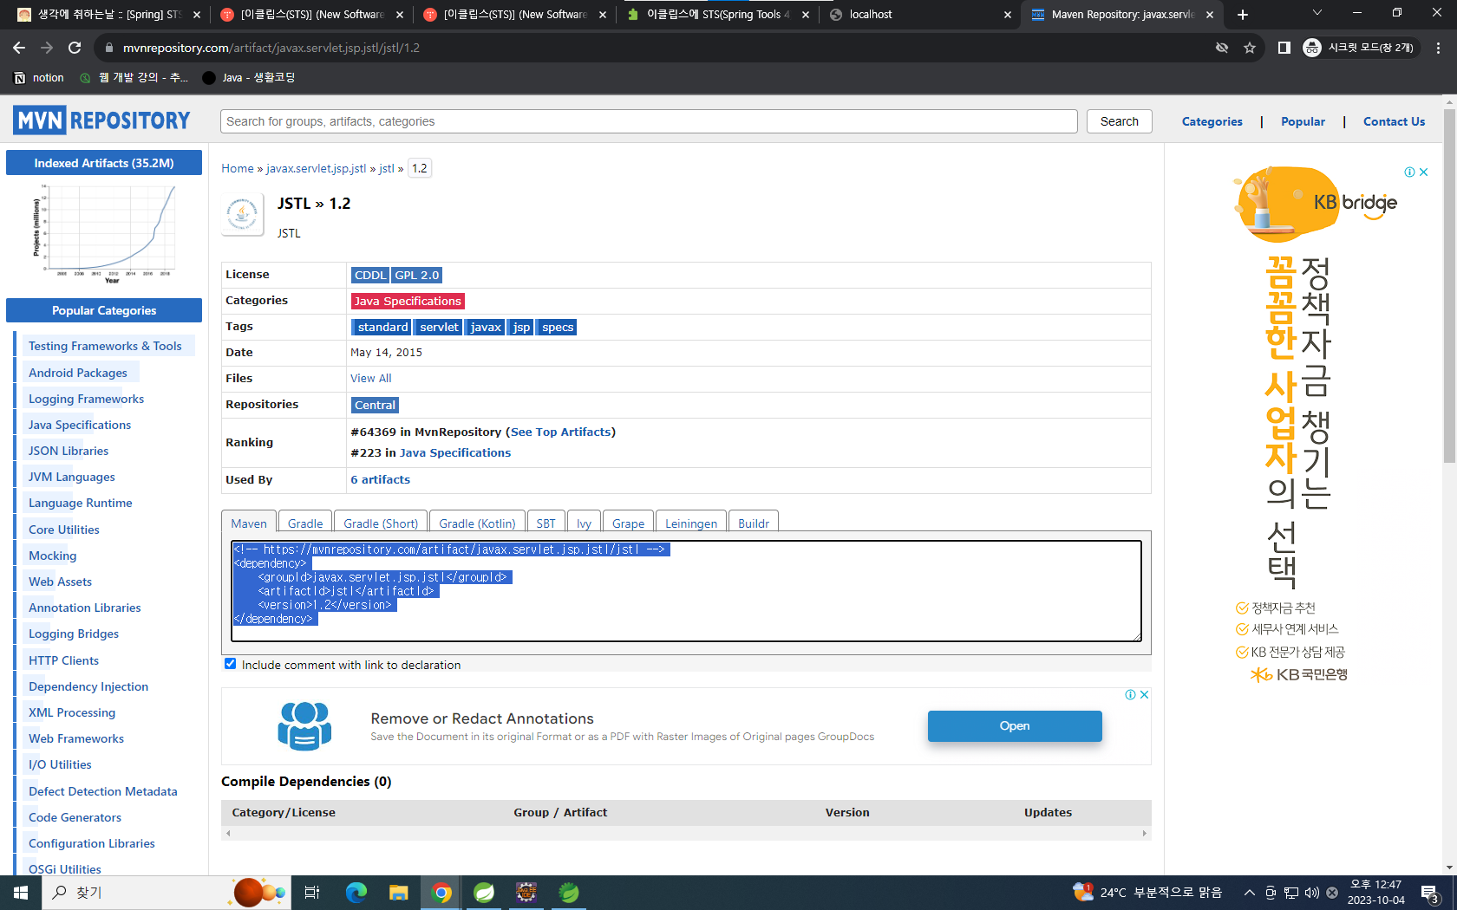Image resolution: width=1457 pixels, height=910 pixels.
Task: Open the volume control in system tray
Action: (1311, 893)
